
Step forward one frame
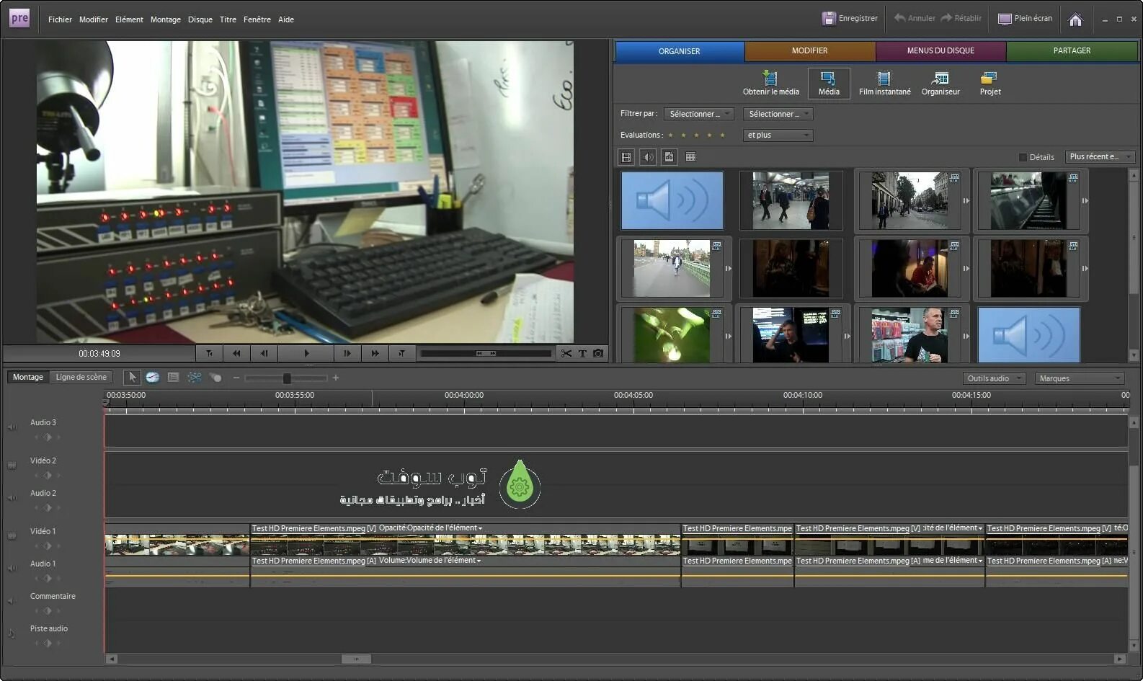(x=347, y=353)
